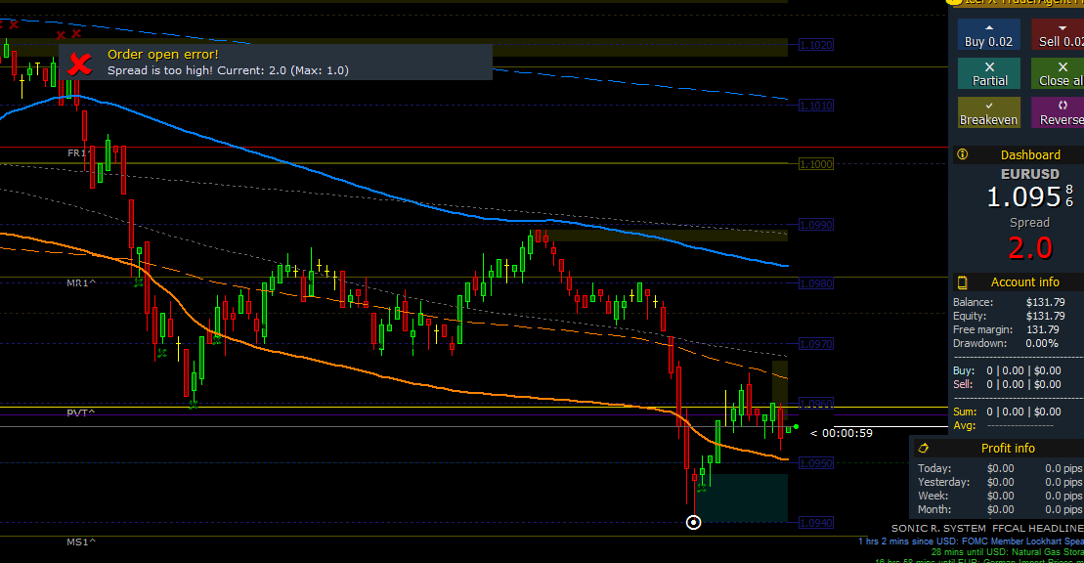Viewport: 1084px width, 563px height.
Task: Click the FR1 pivot line label
Action: [77, 152]
